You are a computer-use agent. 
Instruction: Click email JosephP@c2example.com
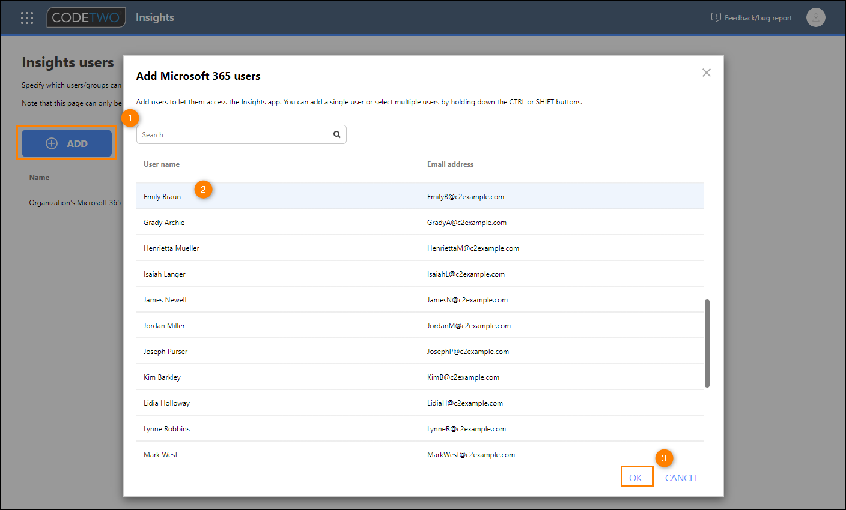point(468,352)
